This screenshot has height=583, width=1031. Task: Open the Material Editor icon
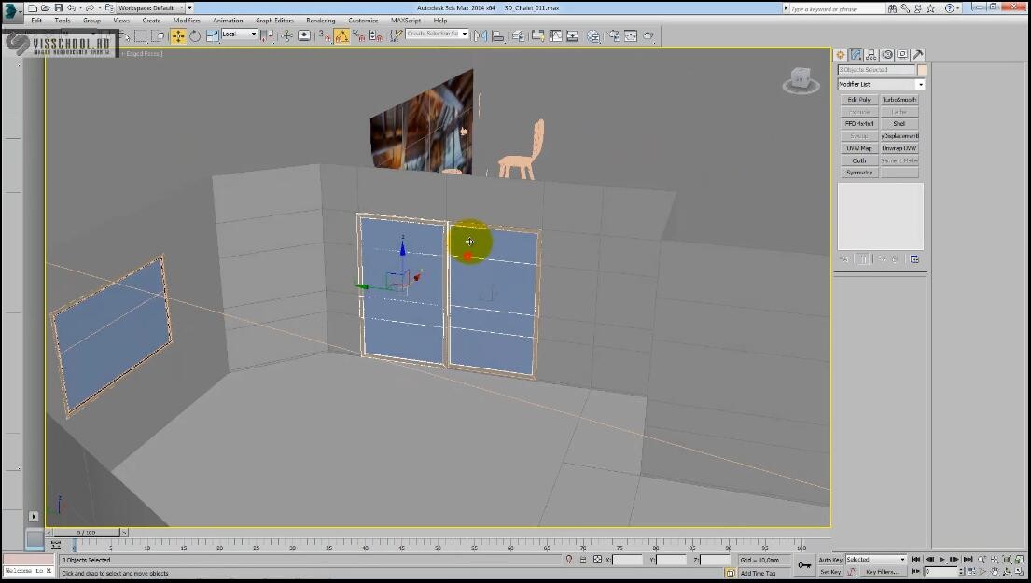593,36
